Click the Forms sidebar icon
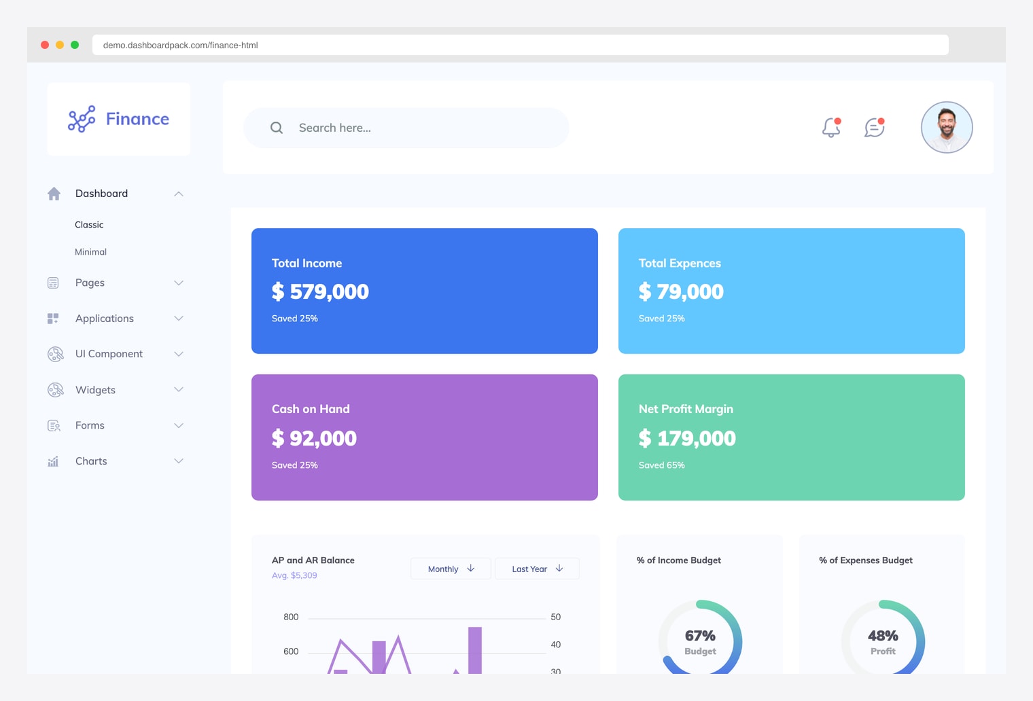 tap(54, 426)
